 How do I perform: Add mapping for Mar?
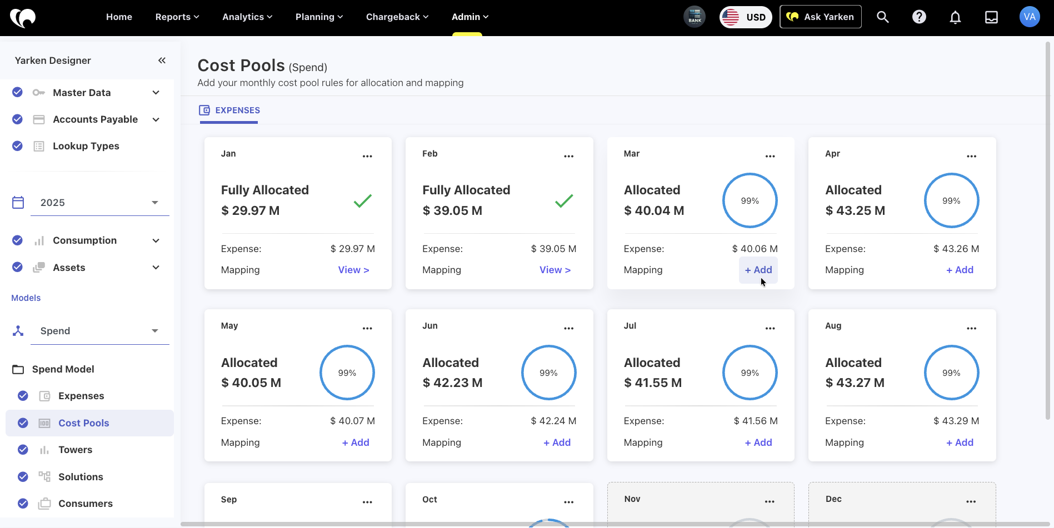pos(758,270)
